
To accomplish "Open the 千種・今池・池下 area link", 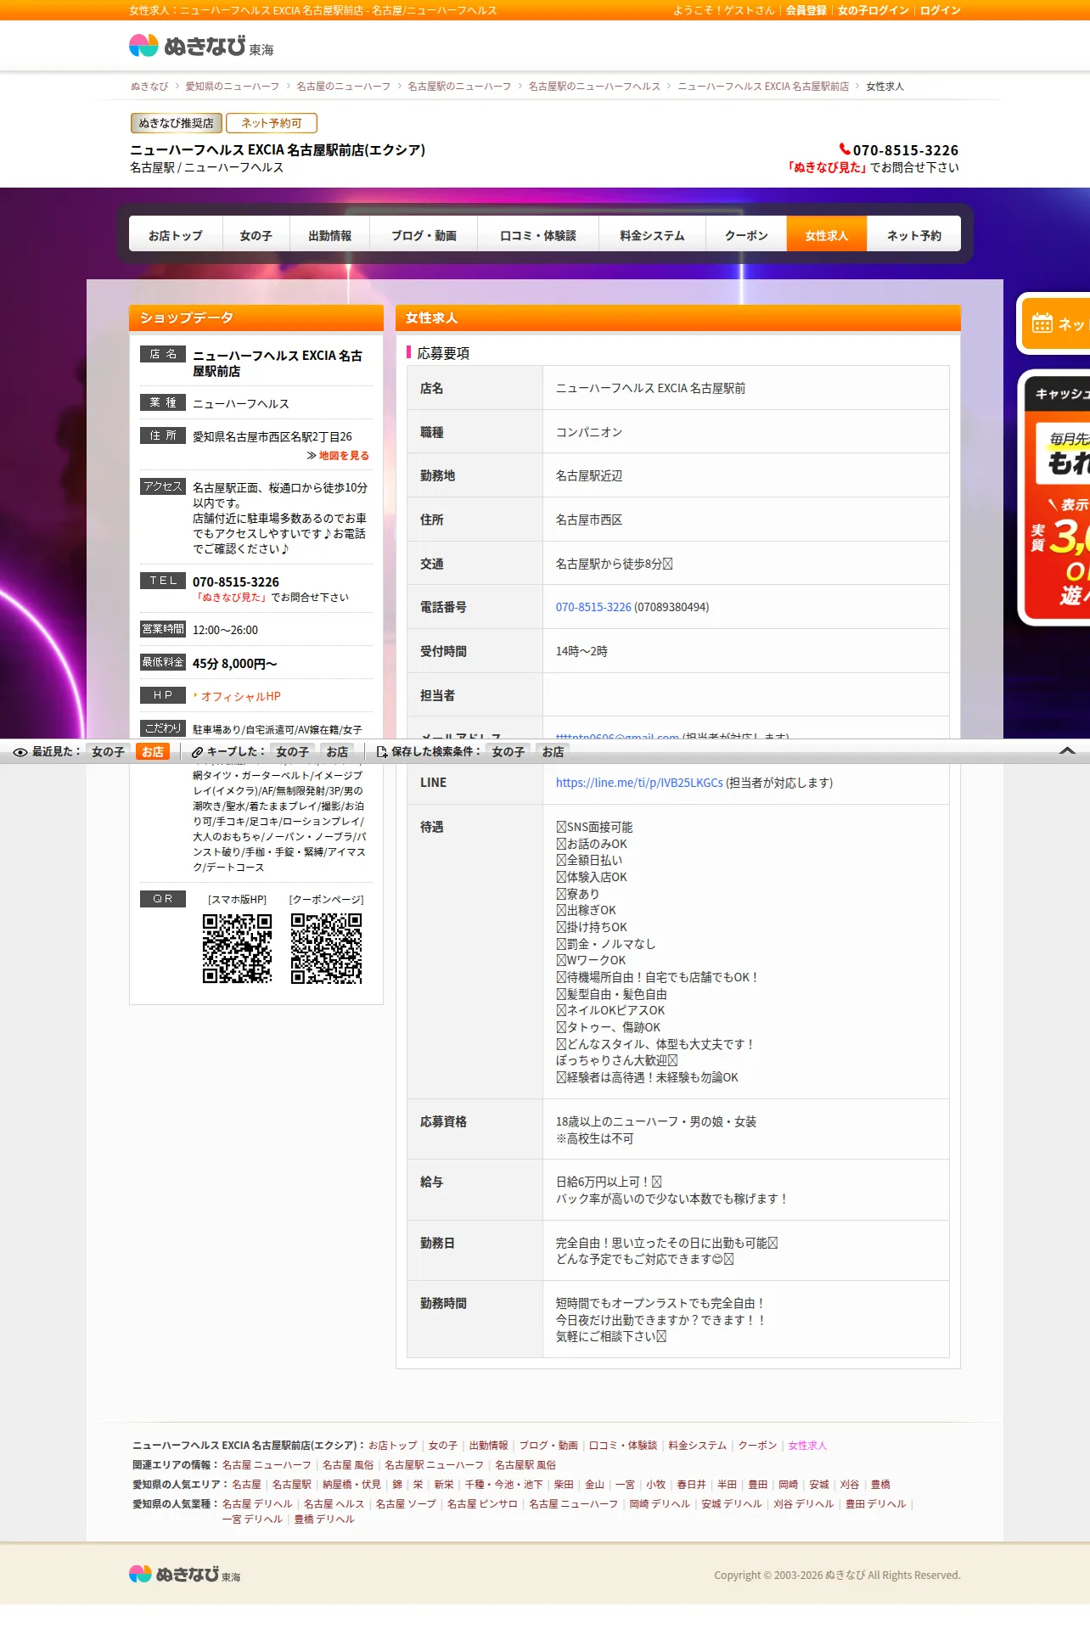I will (503, 1484).
